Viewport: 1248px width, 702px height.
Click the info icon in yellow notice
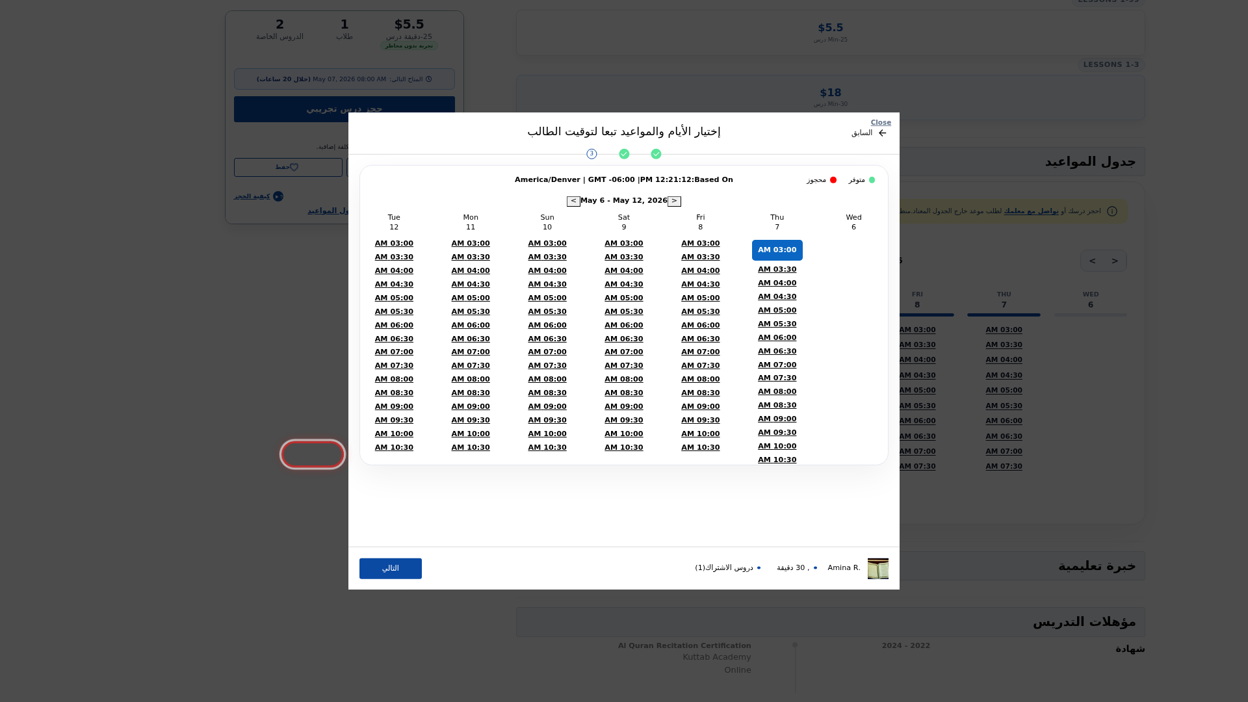tap(1112, 211)
